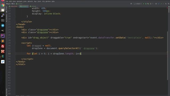Open the Structure tool window strip
This screenshot has width=170, height=96.
(x=6, y=18)
